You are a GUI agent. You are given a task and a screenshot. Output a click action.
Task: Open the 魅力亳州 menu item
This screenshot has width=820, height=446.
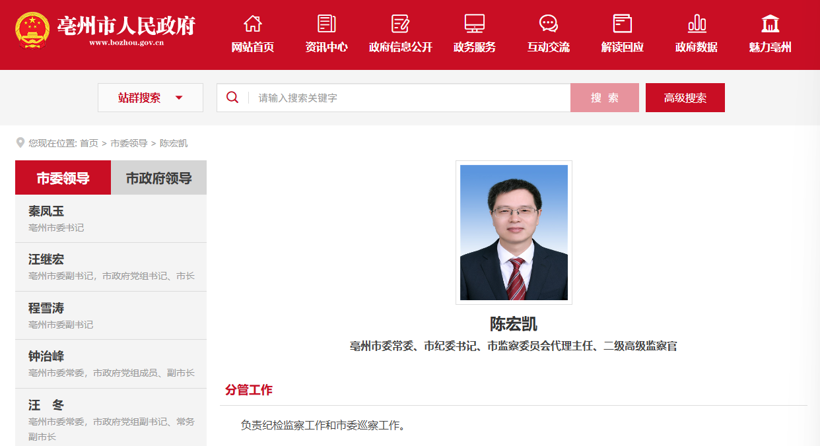(770, 48)
